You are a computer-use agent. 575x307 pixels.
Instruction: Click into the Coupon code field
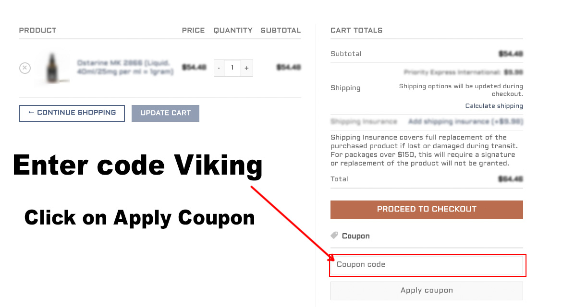pyautogui.click(x=427, y=265)
